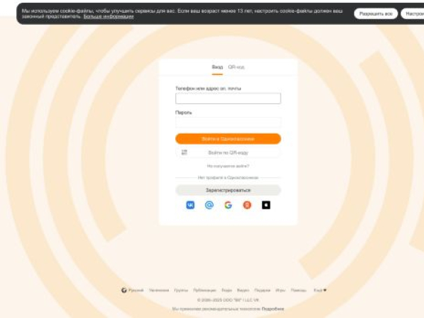Sign in with the Mail.ru @ icon

(209, 205)
